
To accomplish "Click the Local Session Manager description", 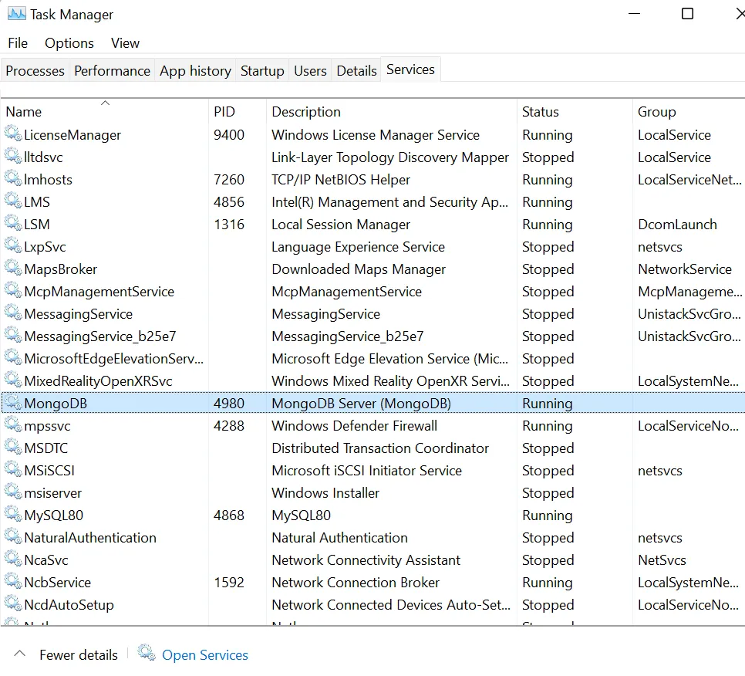I will (x=341, y=225).
